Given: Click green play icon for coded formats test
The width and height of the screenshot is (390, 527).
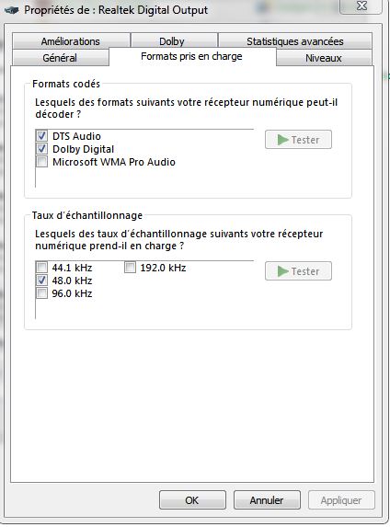Looking at the screenshot, I should (282, 140).
